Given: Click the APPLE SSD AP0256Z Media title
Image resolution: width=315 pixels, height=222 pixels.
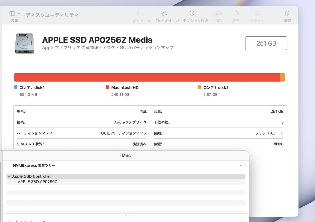Looking at the screenshot, I should point(97,40).
